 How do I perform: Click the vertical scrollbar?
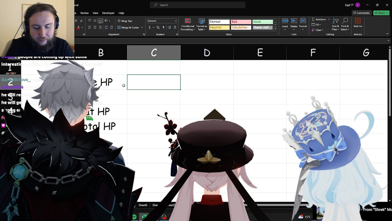tap(390, 83)
